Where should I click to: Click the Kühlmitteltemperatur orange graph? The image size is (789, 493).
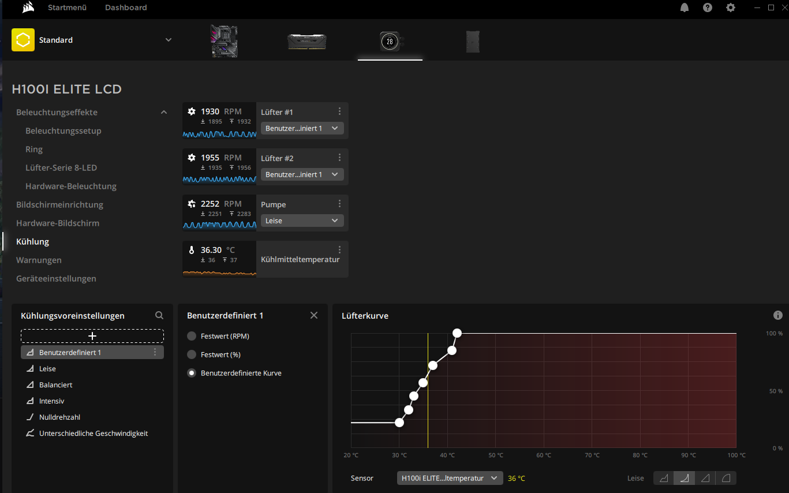[x=219, y=273]
